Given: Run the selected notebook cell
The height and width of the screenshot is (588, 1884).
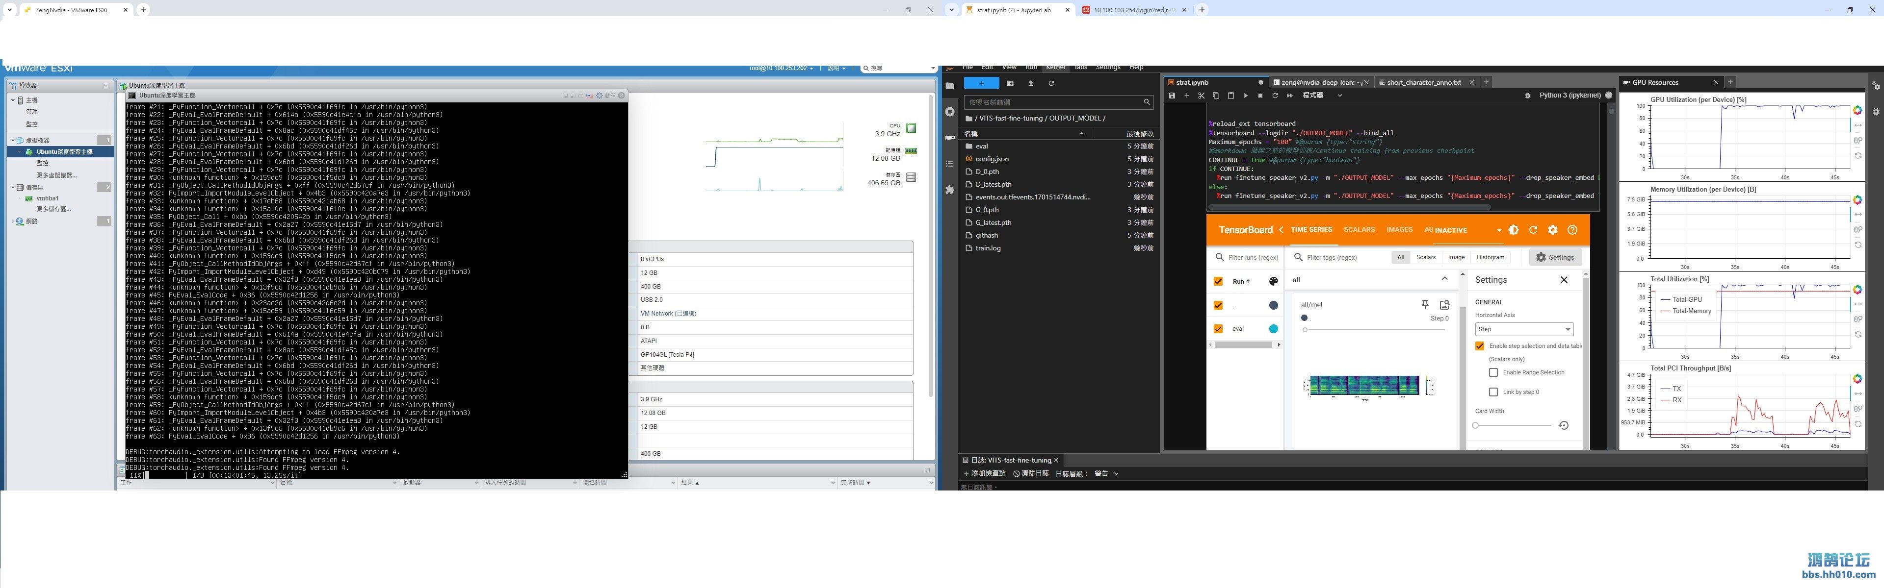Looking at the screenshot, I should pyautogui.click(x=1246, y=96).
